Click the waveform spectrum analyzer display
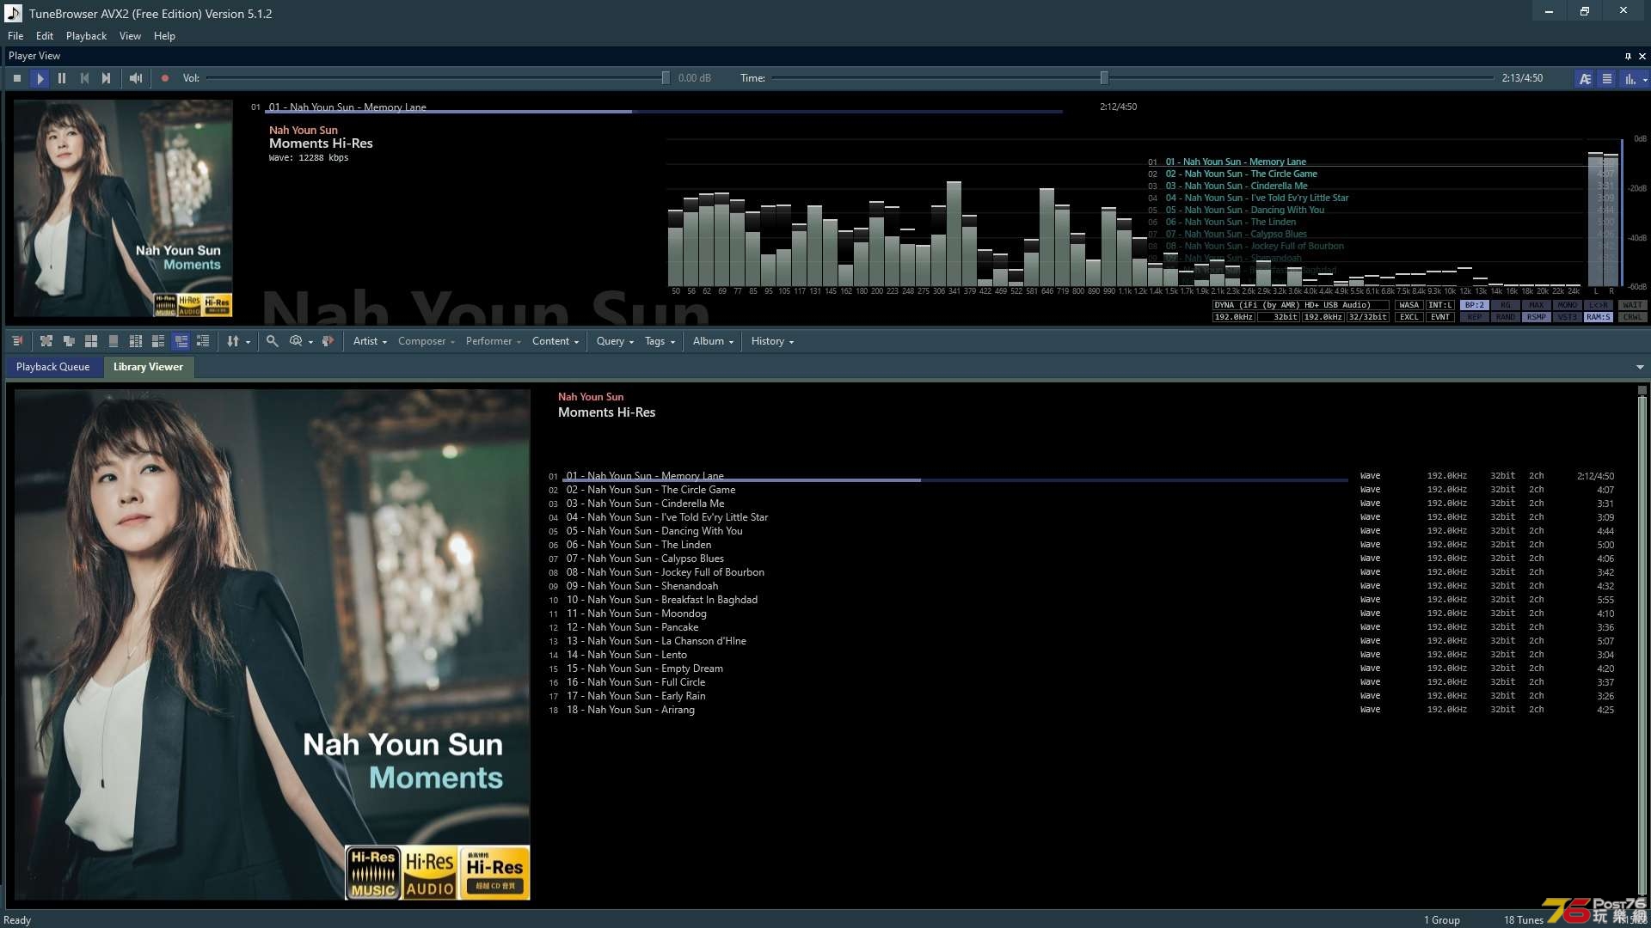The image size is (1651, 928). [907, 227]
